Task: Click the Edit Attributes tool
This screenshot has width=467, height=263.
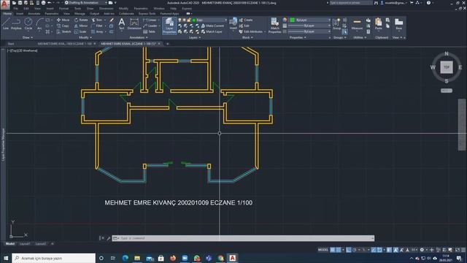Action: 250,31
